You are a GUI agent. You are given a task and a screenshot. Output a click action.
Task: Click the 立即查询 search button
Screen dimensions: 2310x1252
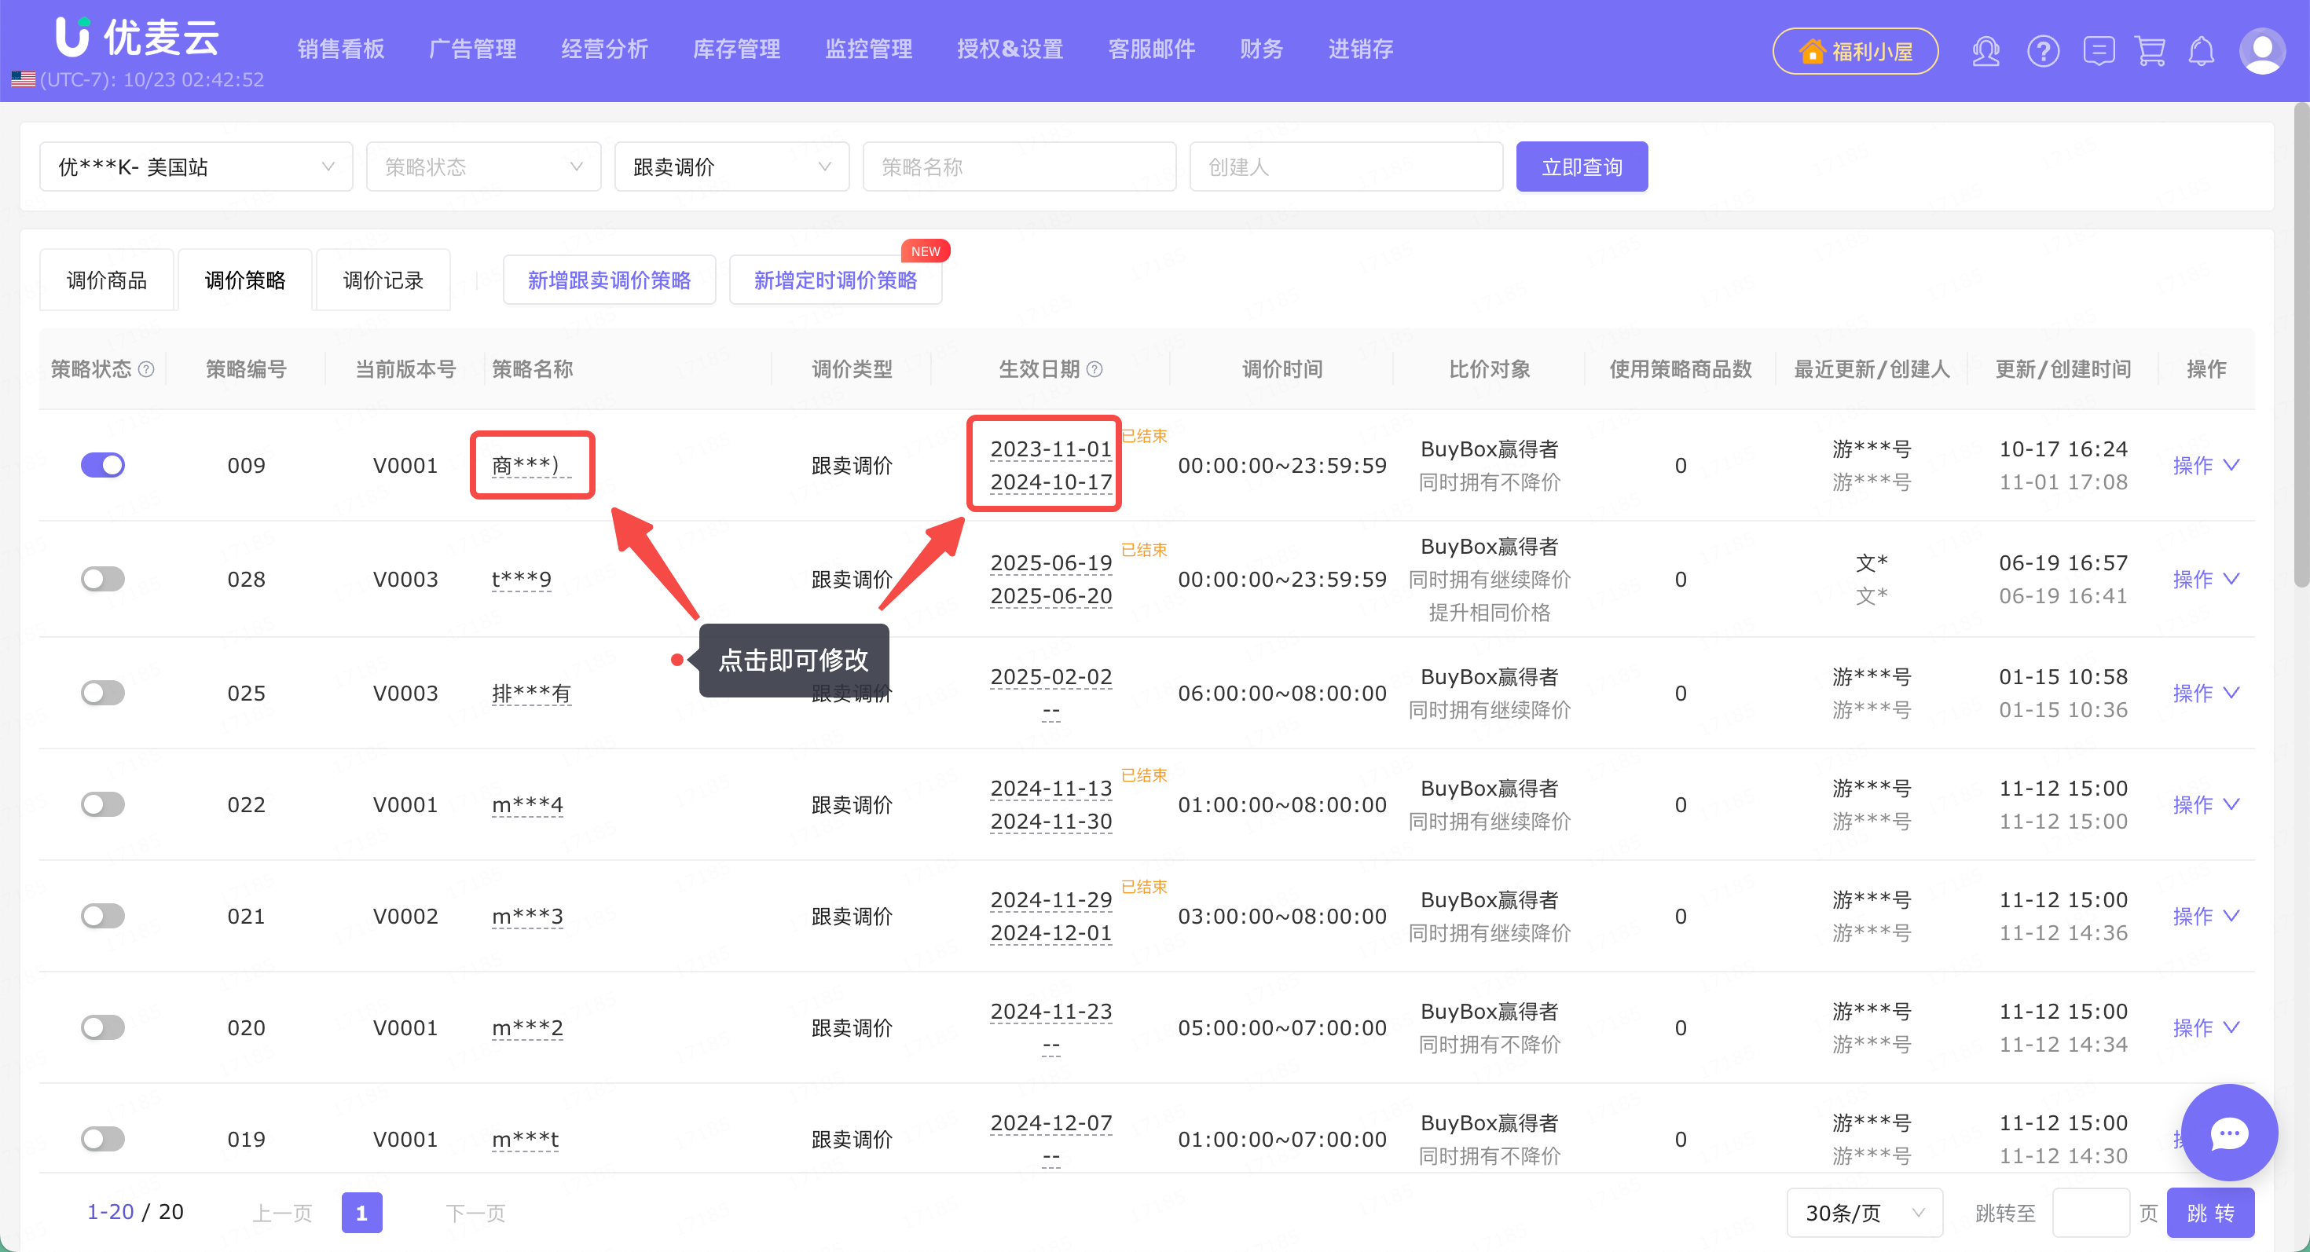tap(1581, 167)
